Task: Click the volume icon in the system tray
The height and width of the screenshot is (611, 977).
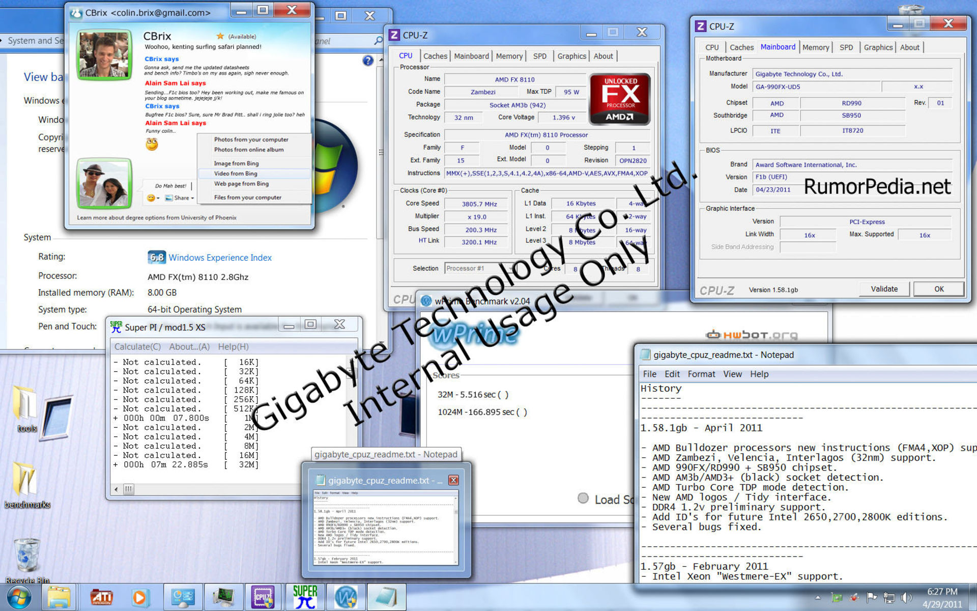Action: (908, 597)
